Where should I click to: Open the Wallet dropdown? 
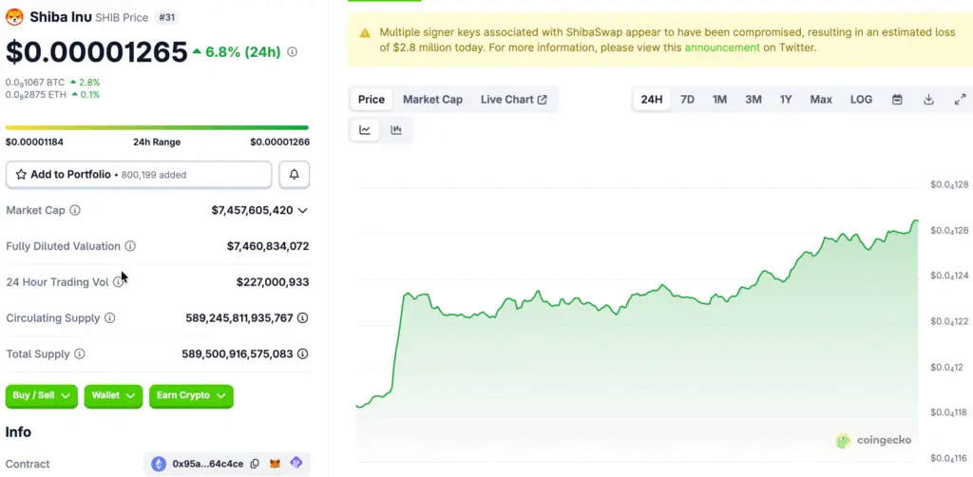113,395
